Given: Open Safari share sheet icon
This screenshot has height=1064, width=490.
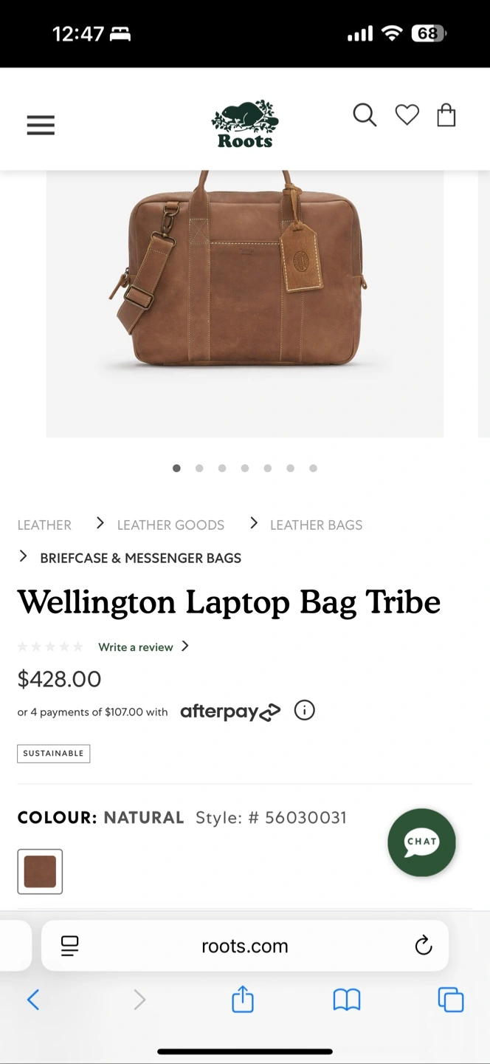Looking at the screenshot, I should (243, 1000).
